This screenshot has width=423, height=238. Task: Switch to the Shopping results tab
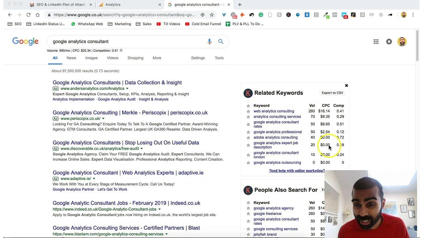[x=135, y=58]
